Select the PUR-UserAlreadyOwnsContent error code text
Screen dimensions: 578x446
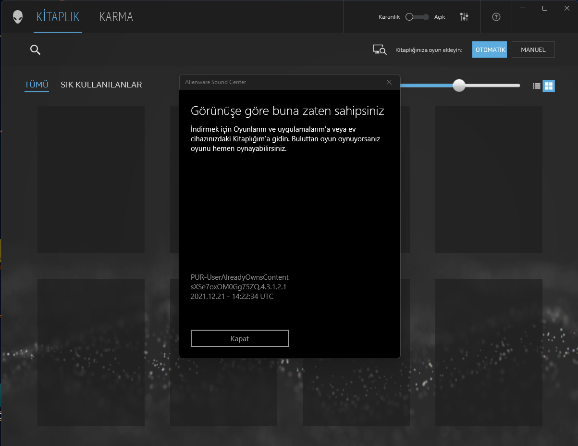[x=240, y=277]
